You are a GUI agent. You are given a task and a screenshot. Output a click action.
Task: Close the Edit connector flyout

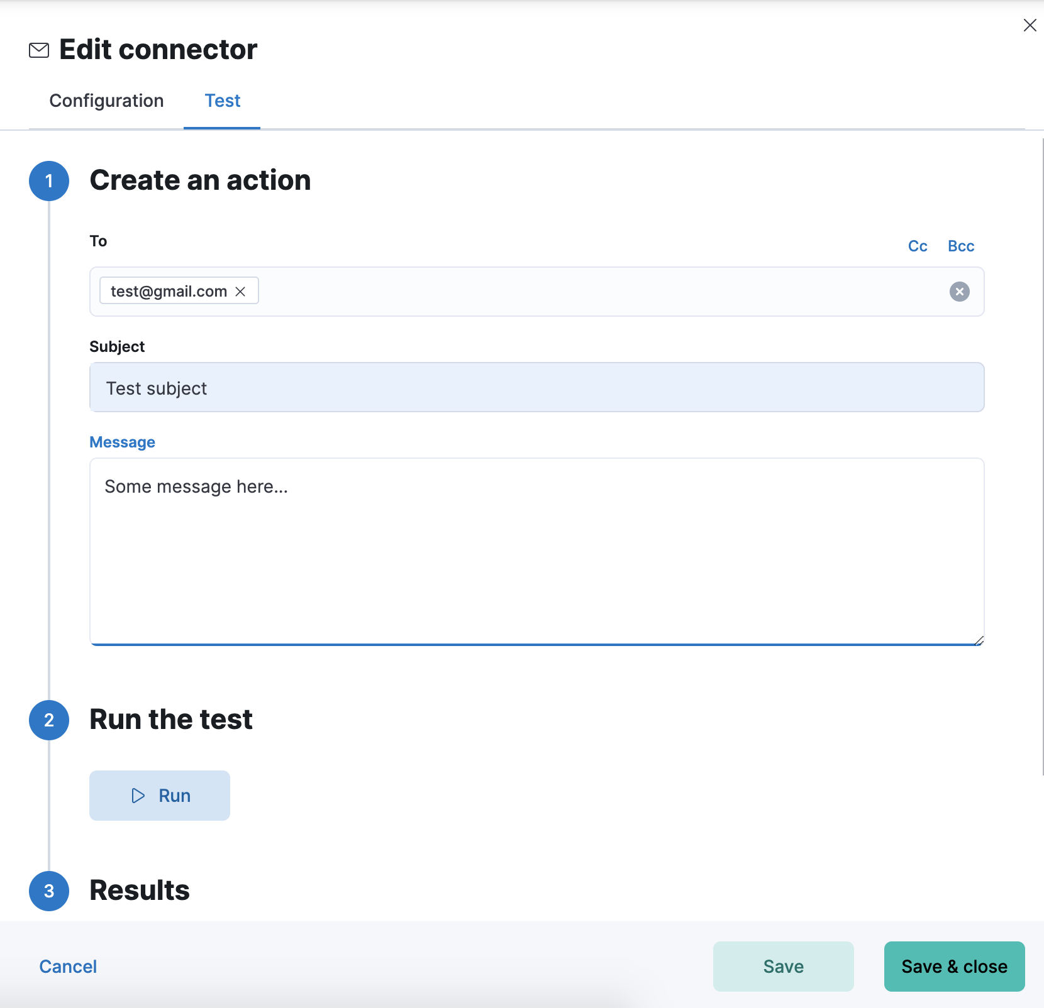coord(1030,25)
